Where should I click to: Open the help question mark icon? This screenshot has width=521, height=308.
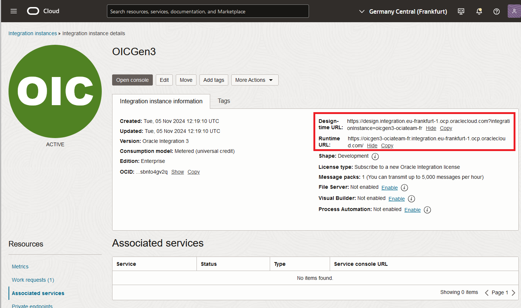pyautogui.click(x=497, y=11)
